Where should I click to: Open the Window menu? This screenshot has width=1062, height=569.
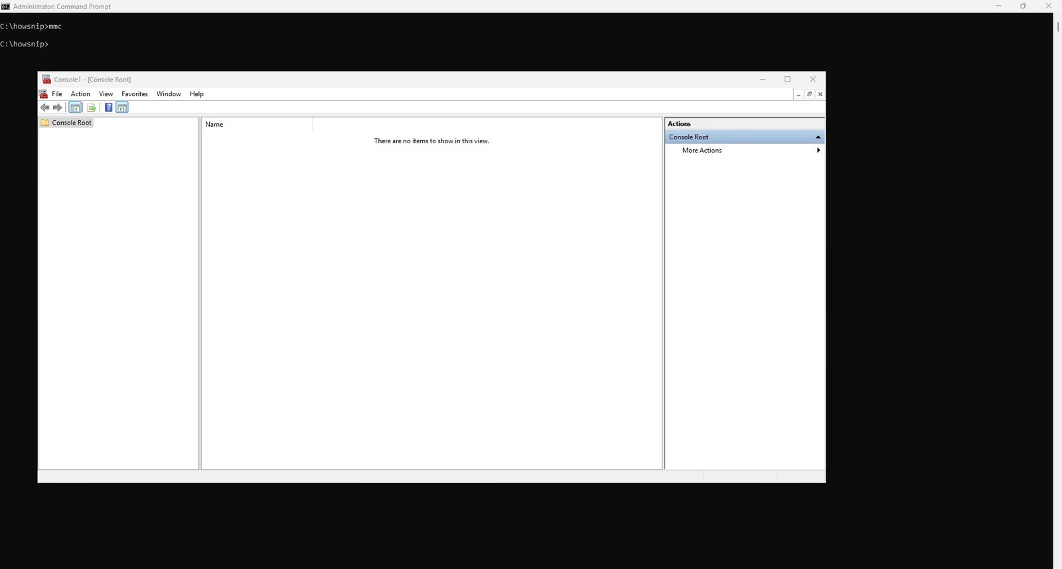click(x=169, y=94)
